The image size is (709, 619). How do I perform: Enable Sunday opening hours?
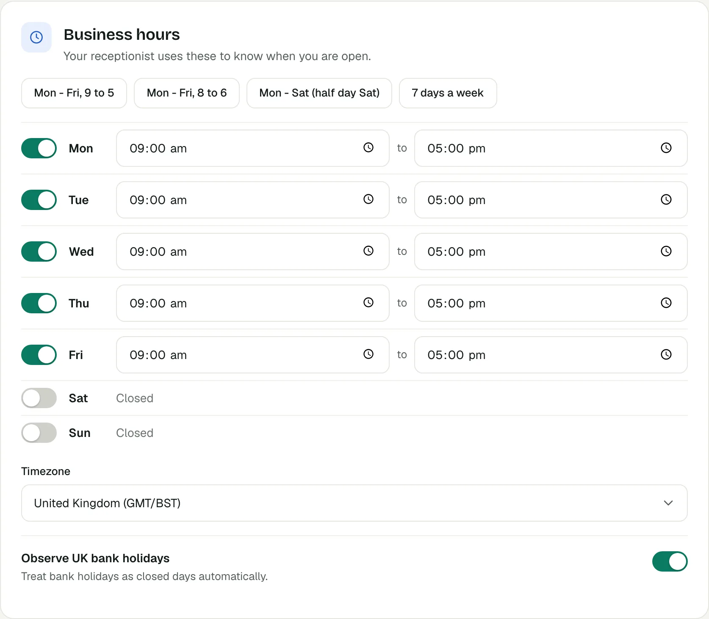(x=39, y=433)
